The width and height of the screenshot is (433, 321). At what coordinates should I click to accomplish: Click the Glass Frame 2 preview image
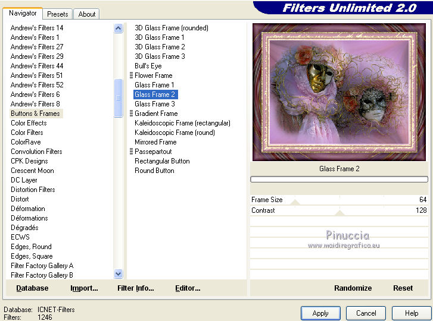tap(339, 92)
